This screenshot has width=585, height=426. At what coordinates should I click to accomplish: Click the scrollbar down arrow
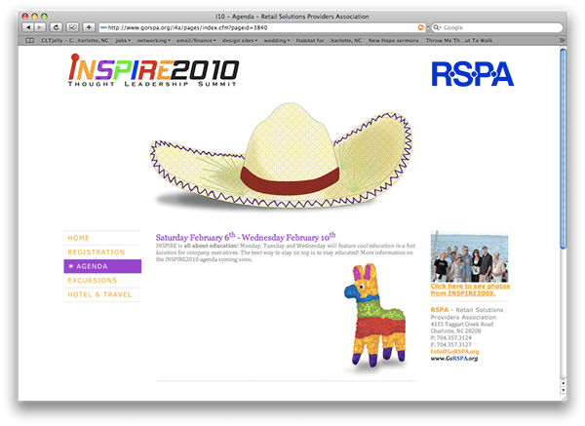(563, 390)
